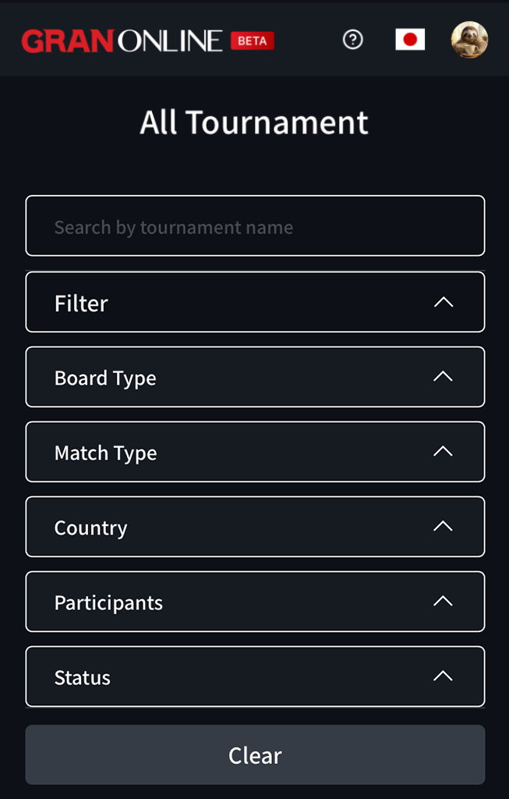Image resolution: width=509 pixels, height=799 pixels.
Task: Toggle the Country chevron arrow
Action: 444,527
